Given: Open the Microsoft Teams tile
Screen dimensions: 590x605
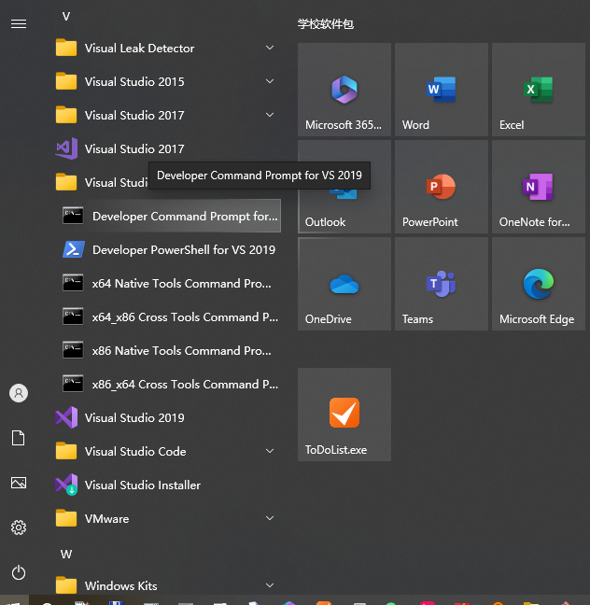Looking at the screenshot, I should click(441, 285).
